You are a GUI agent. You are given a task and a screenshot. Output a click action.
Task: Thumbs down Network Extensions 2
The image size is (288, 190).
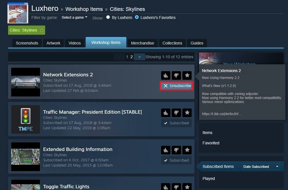click(176, 75)
